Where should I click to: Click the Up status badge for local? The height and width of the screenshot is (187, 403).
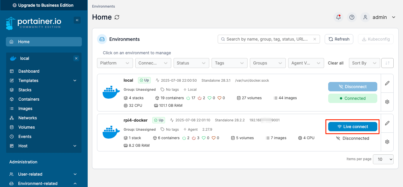tap(144, 80)
